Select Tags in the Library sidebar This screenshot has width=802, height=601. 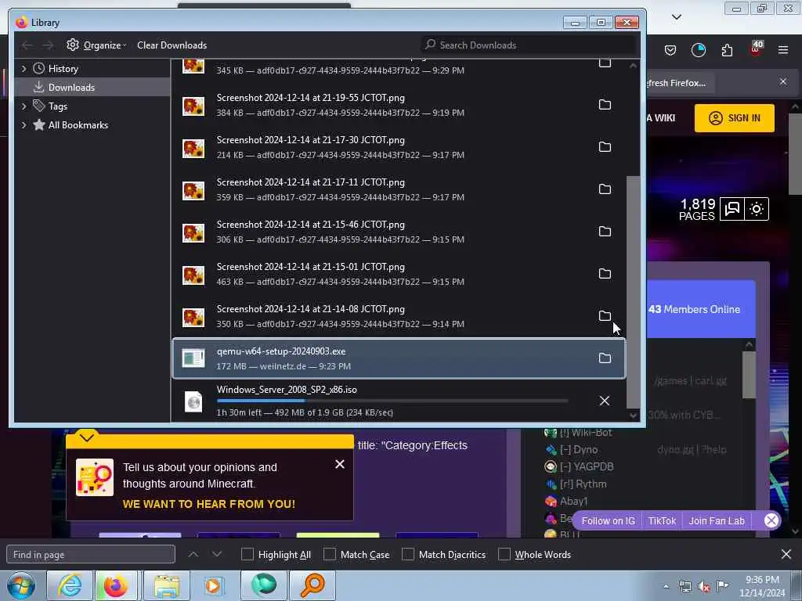click(57, 106)
